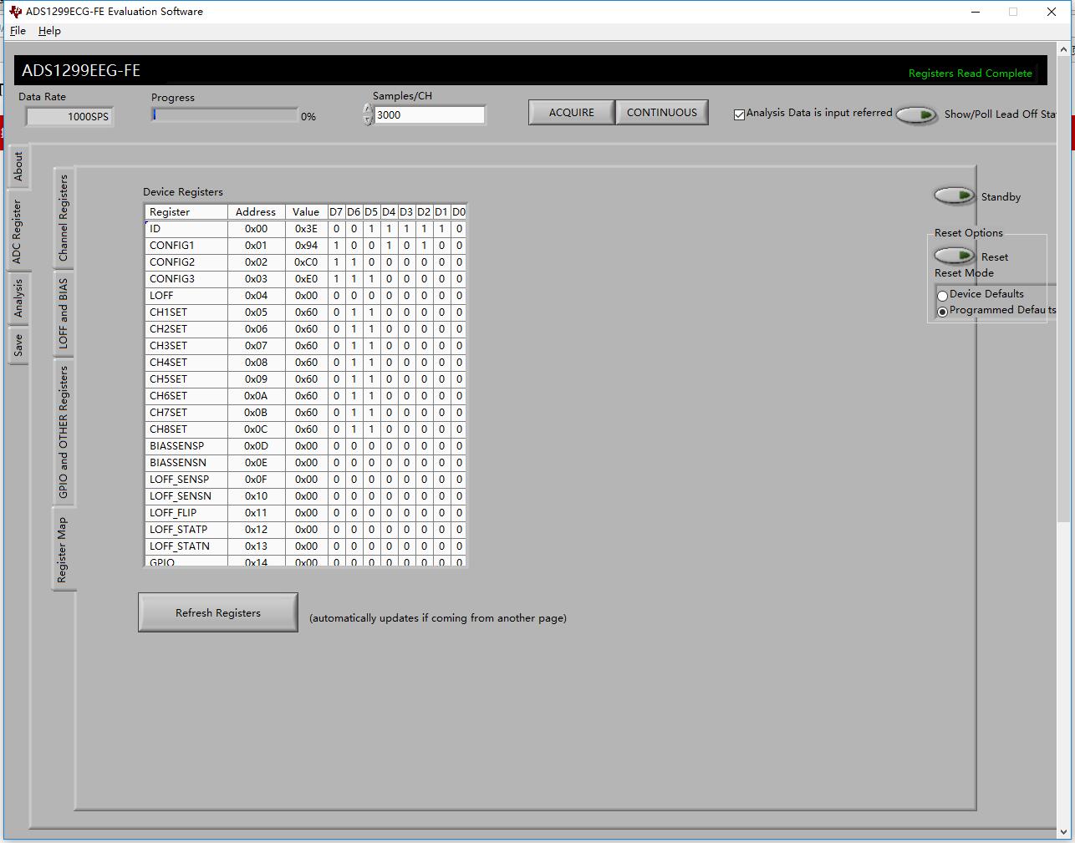Click the ID register row name
The image size is (1075, 843).
click(x=186, y=228)
